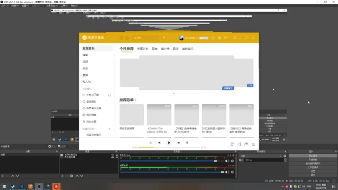Click the NetEase Music search field
This screenshot has height=190, width=338.
(146, 38)
